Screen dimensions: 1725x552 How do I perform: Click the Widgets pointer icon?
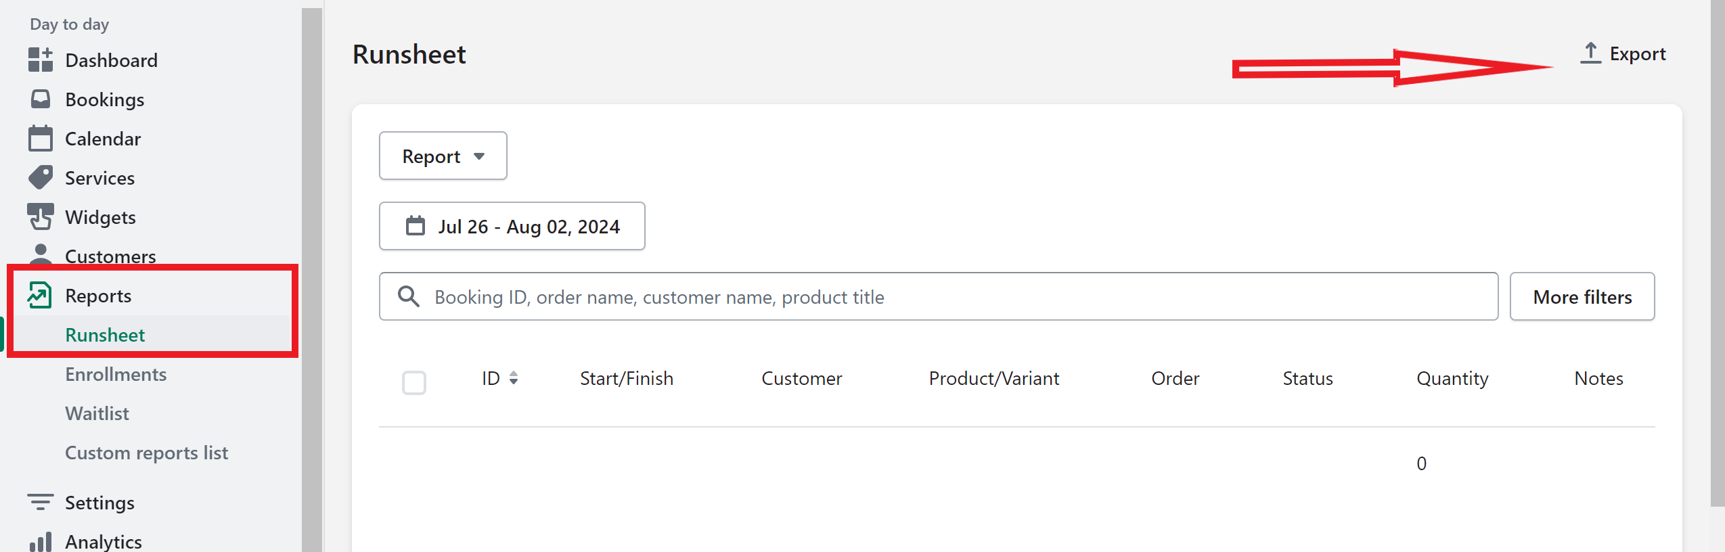coord(41,216)
